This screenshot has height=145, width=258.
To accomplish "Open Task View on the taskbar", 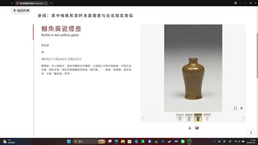I will pyautogui.click(x=110, y=141).
